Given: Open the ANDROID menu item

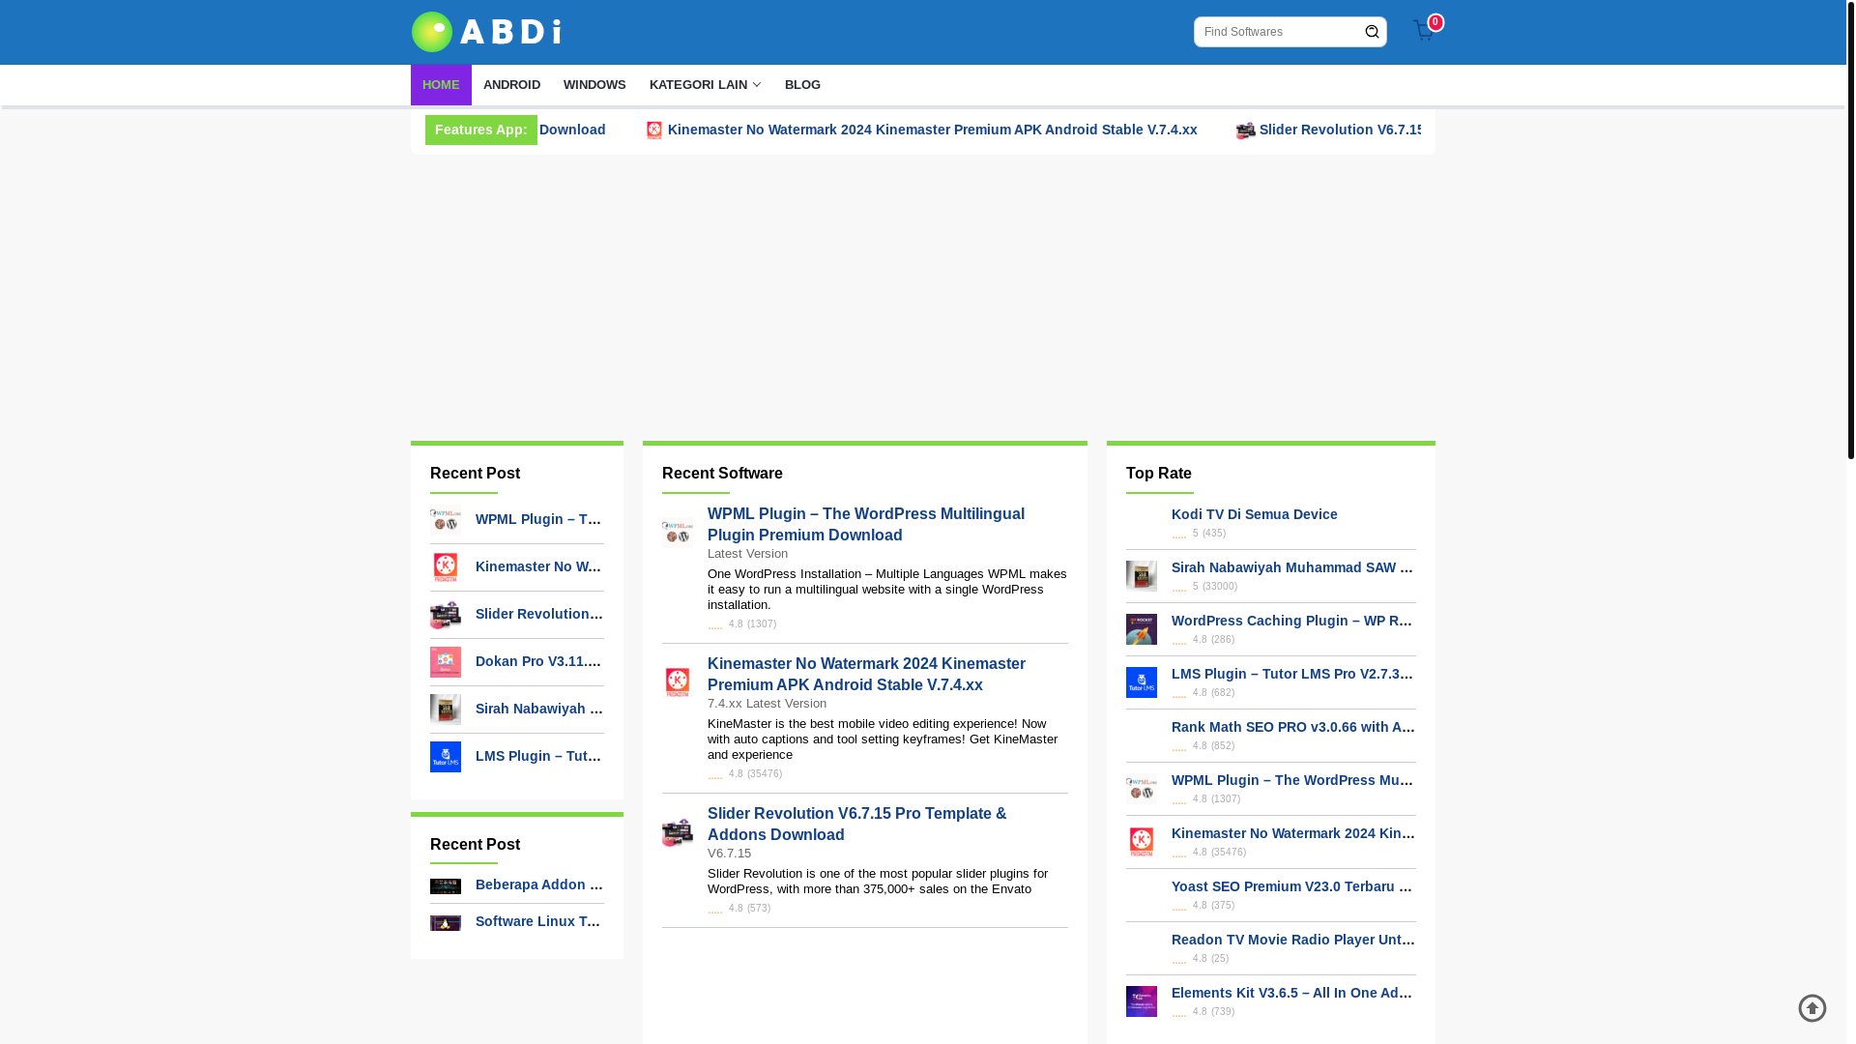Looking at the screenshot, I should click(x=511, y=85).
